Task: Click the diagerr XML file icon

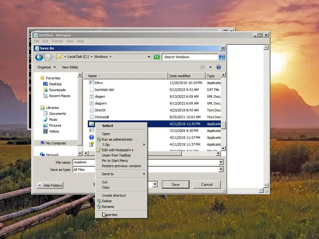Action: coord(92,96)
